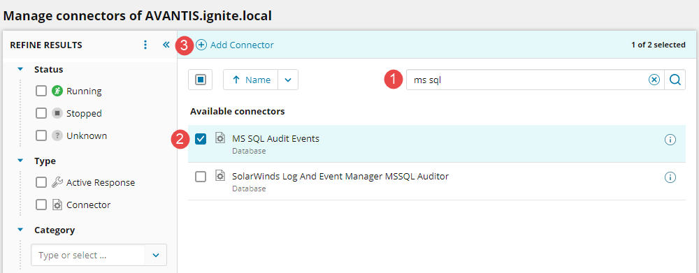Screen dimensions: 699x273
Task: Click the MS SQL Audit Events connector icon
Action: tap(219, 138)
